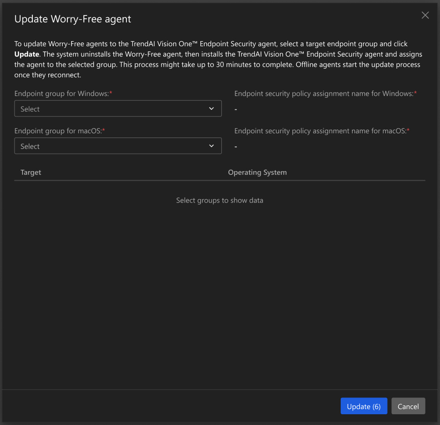
Task: Click the 'Update Worry-Free agent' title
Action: (x=73, y=19)
